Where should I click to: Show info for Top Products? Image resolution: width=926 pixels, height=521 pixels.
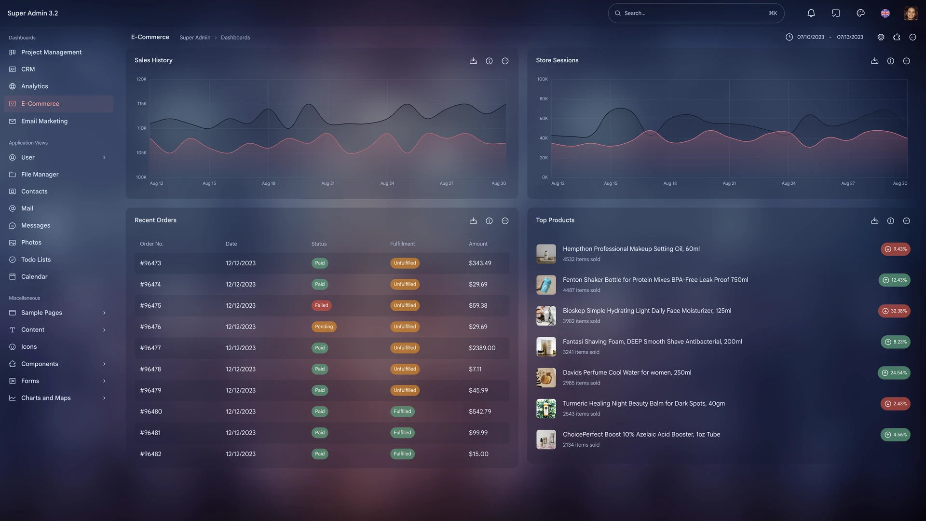tap(890, 220)
